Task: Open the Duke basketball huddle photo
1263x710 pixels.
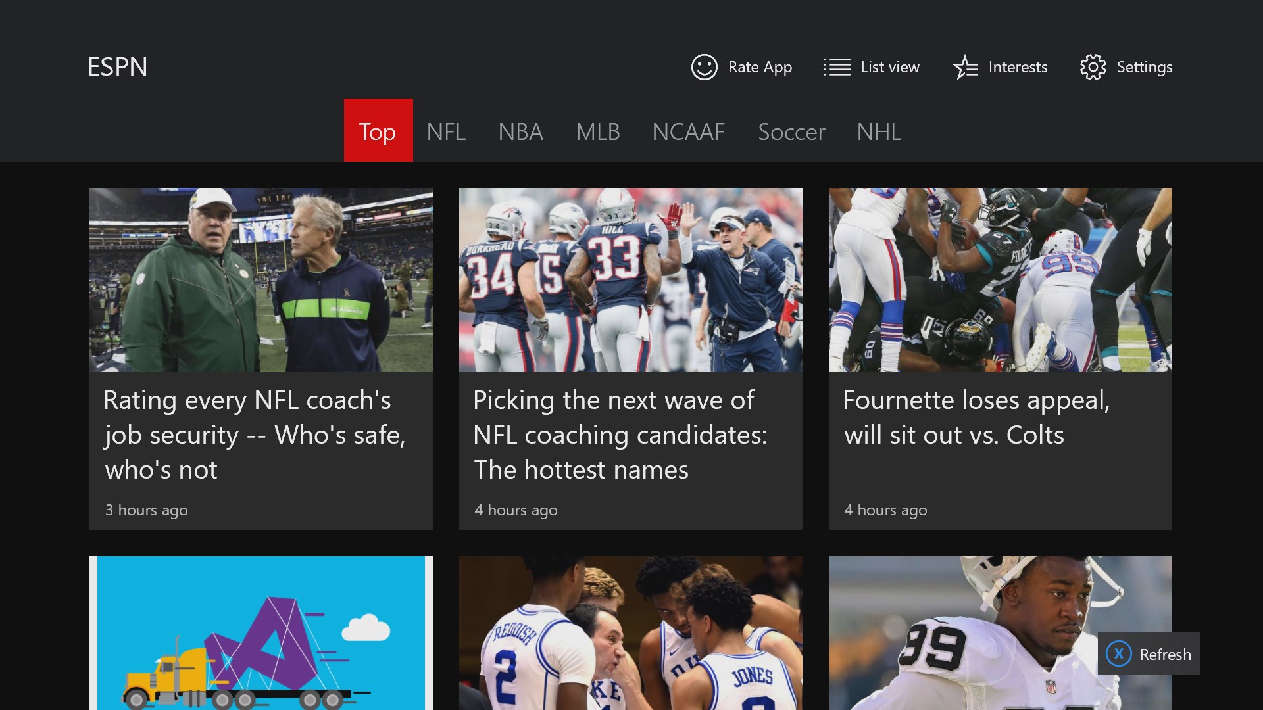Action: point(631,633)
